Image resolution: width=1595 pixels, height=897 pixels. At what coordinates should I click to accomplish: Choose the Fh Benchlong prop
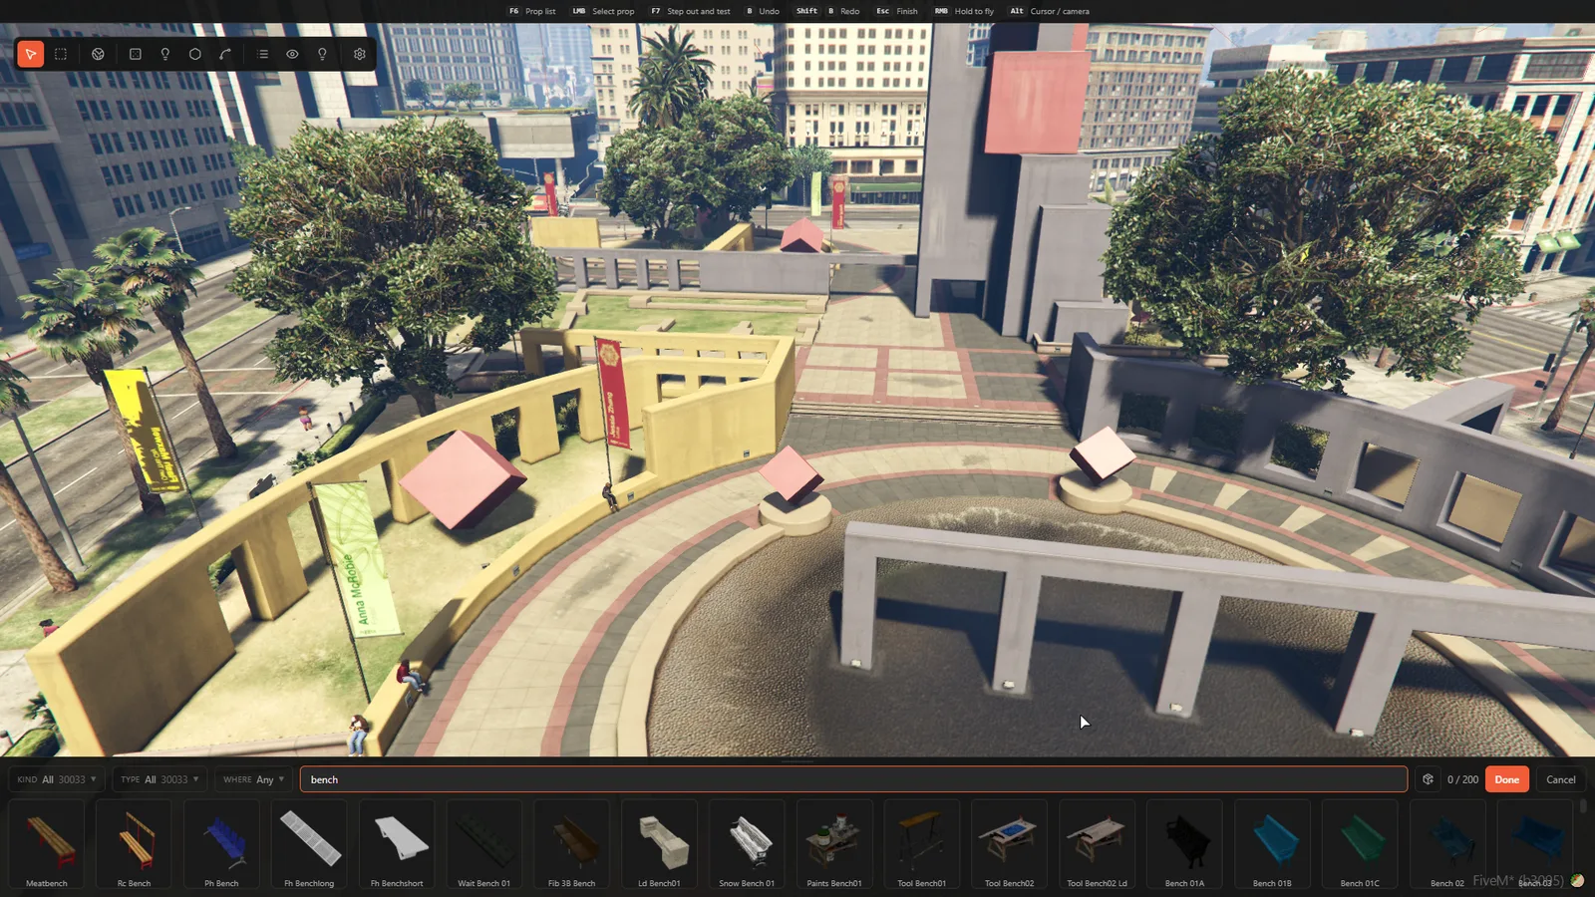309,844
